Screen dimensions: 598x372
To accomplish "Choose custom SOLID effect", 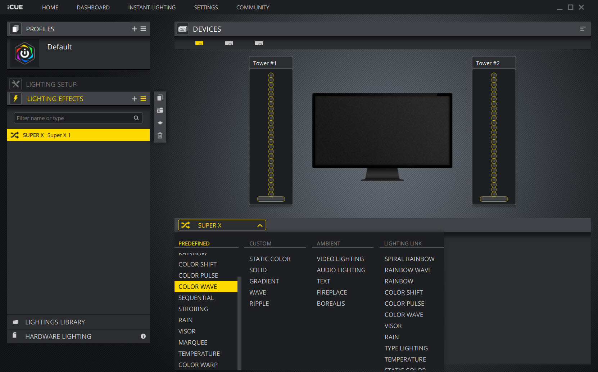I will (x=258, y=270).
